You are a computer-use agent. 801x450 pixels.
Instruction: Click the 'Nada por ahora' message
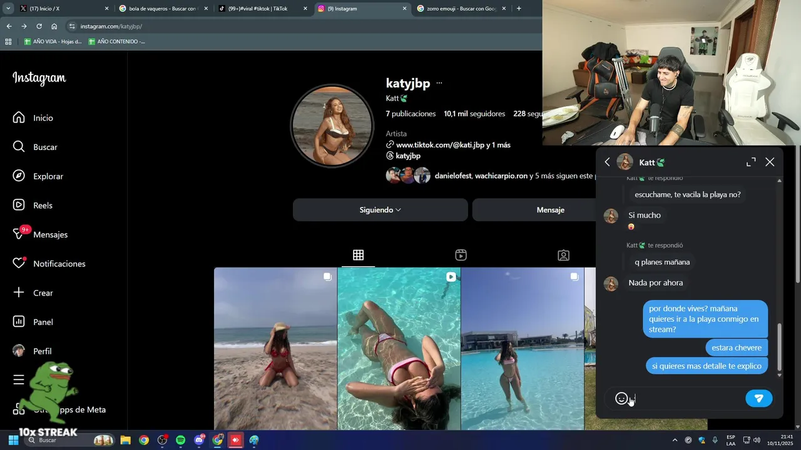(656, 282)
